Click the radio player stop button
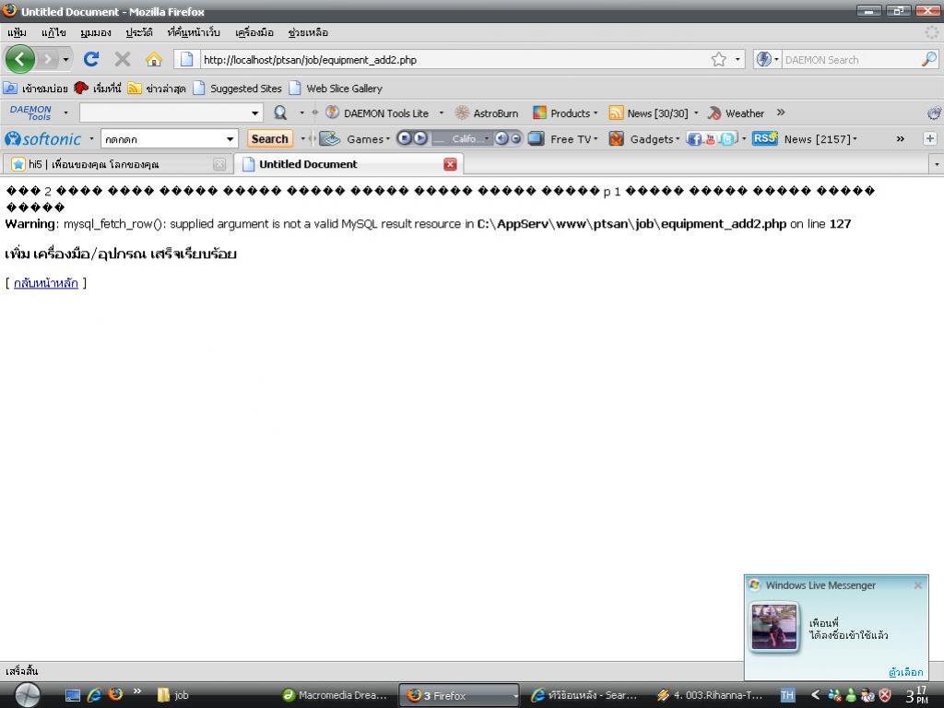 (x=405, y=138)
